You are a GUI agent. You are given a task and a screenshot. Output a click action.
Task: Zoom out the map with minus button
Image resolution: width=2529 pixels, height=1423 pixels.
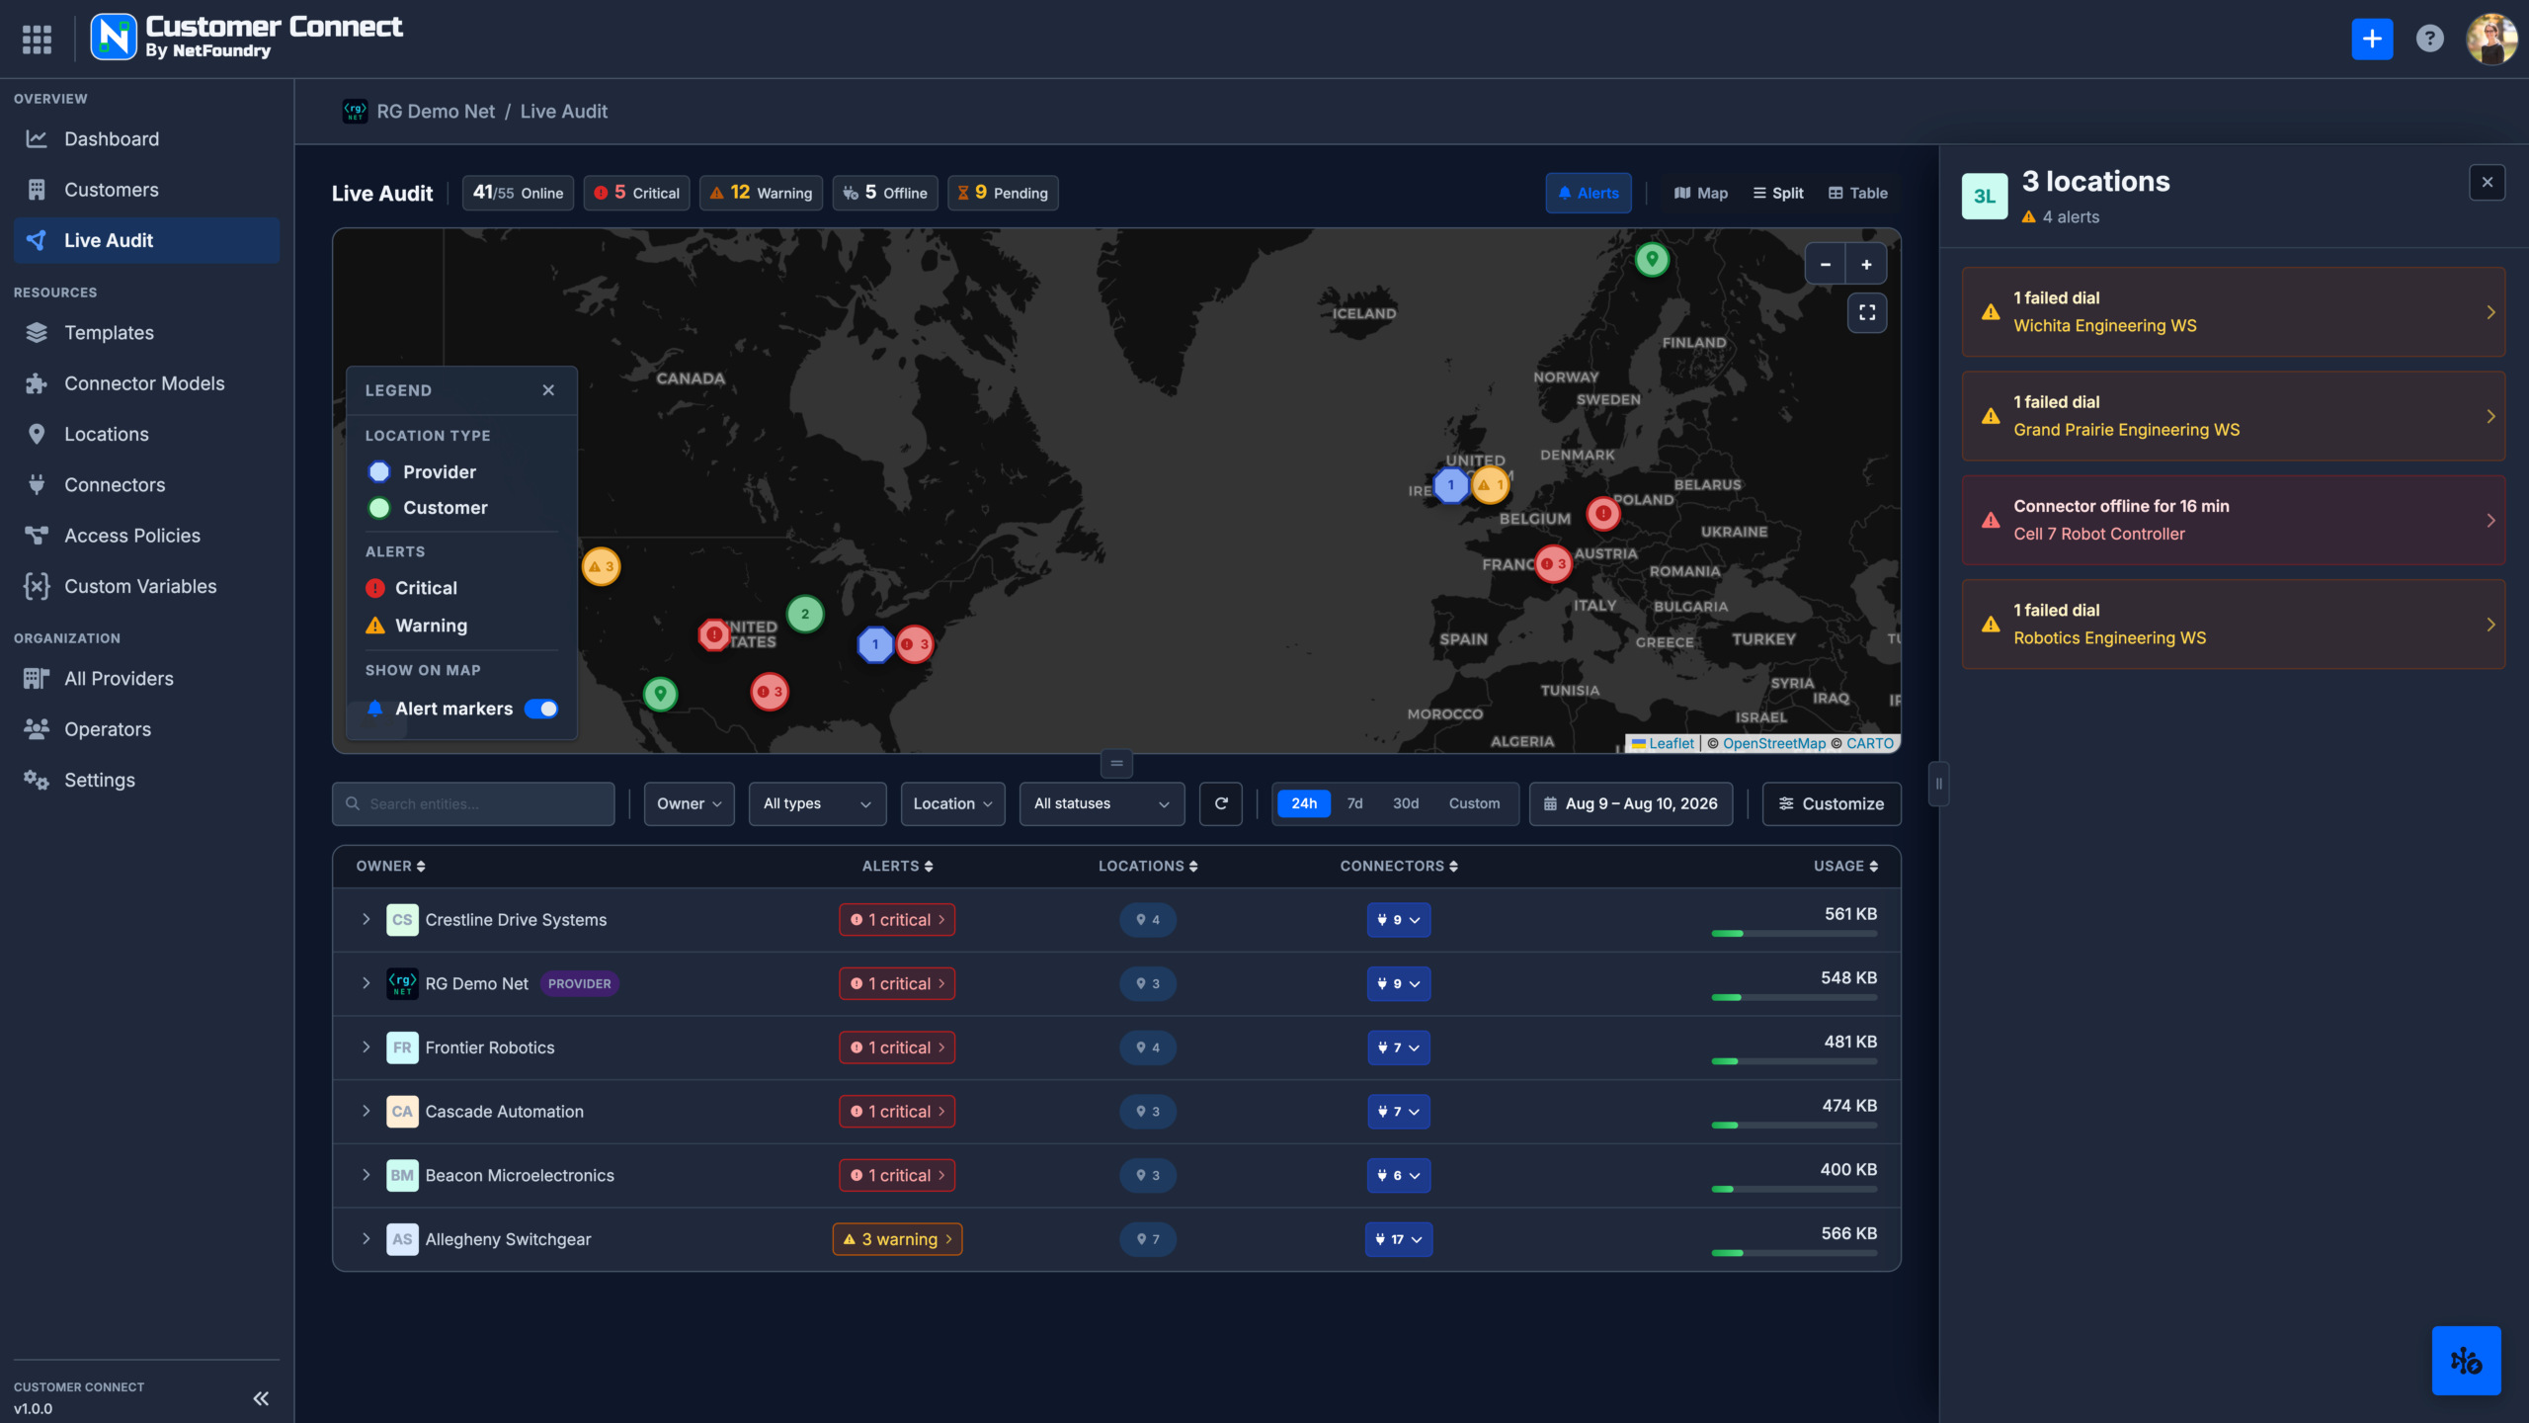pyautogui.click(x=1826, y=265)
